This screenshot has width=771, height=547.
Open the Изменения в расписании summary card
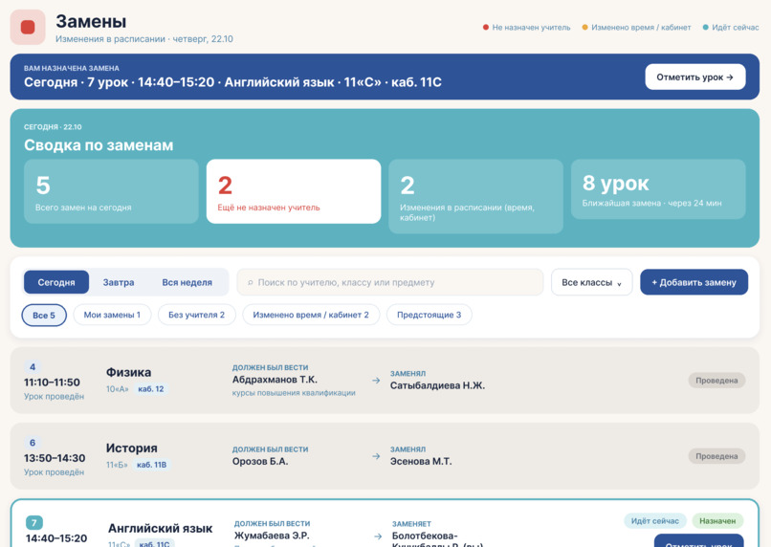[x=476, y=196]
